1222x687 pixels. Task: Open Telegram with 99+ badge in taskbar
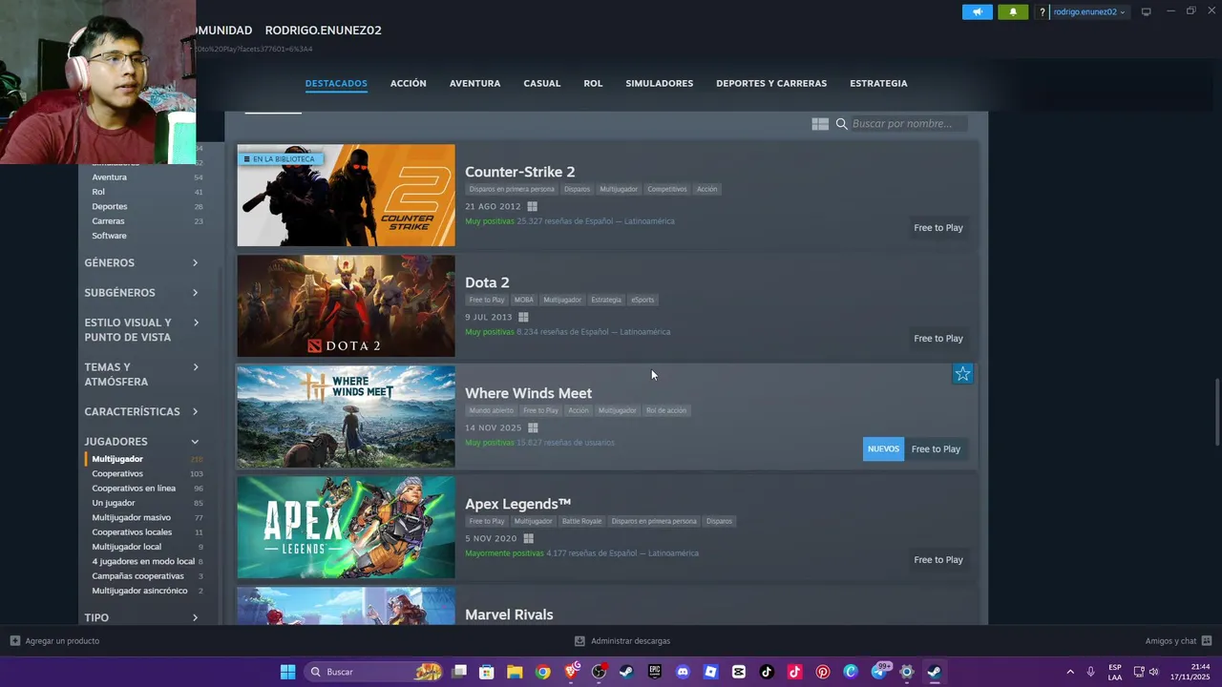879,672
